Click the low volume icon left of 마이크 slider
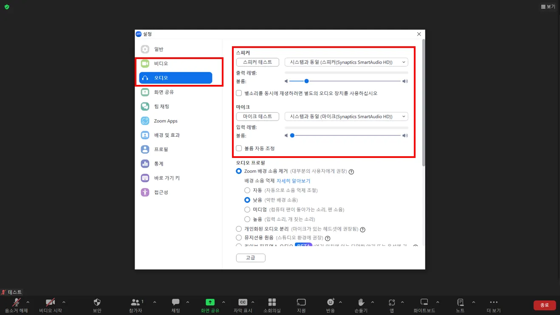 (x=286, y=136)
